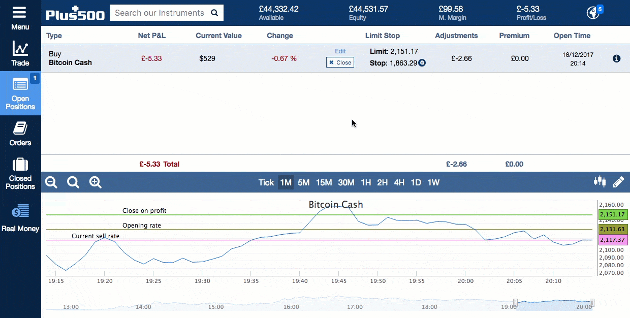The width and height of the screenshot is (630, 318).
Task: Edit the Bitcoin Cash position
Action: [340, 51]
